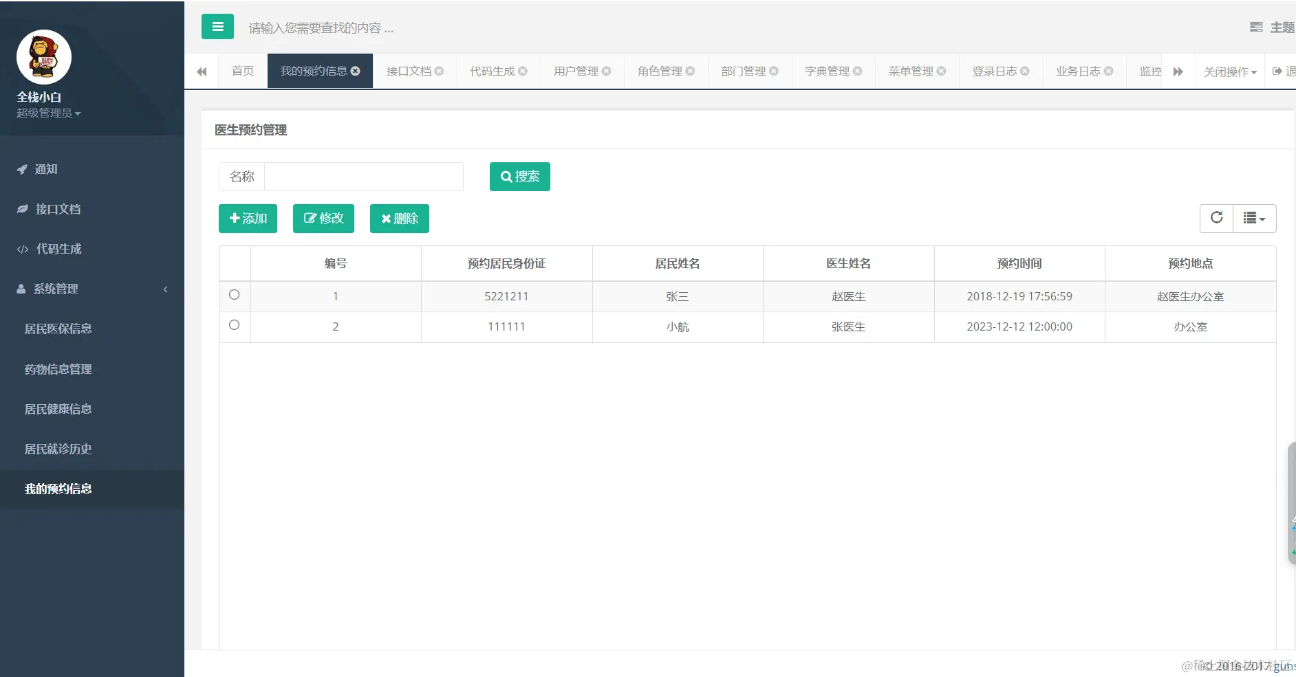The height and width of the screenshot is (677, 1296).
Task: Select the radio button for row 张三
Action: click(x=234, y=295)
